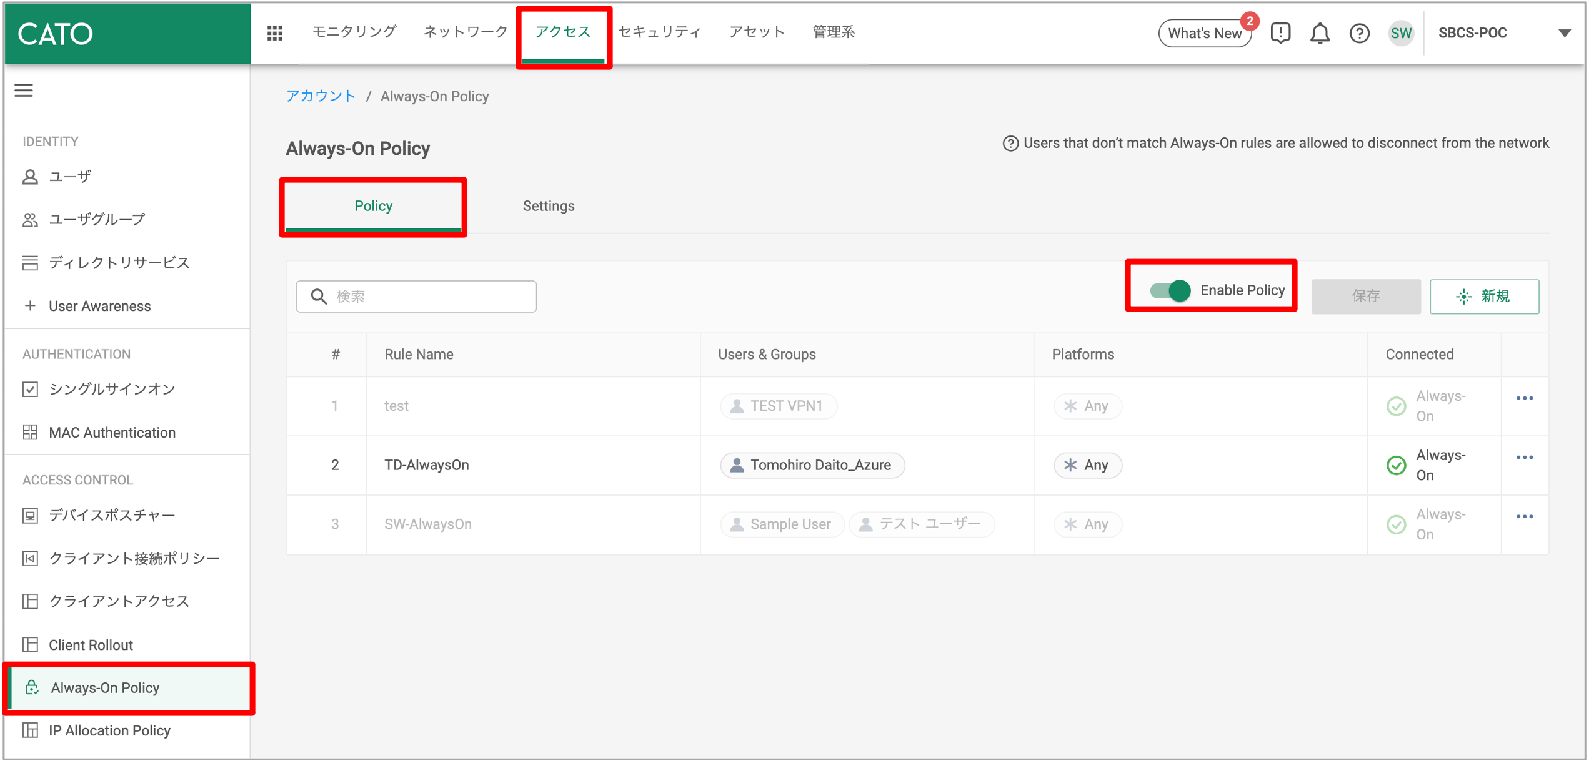
Task: Open ユーザ in the sidebar
Action: pyautogui.click(x=127, y=177)
